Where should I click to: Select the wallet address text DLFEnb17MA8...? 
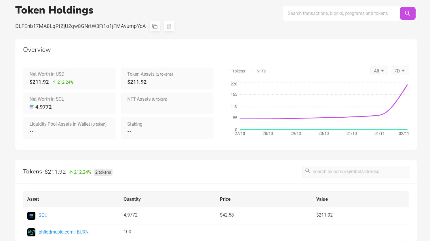81,26
